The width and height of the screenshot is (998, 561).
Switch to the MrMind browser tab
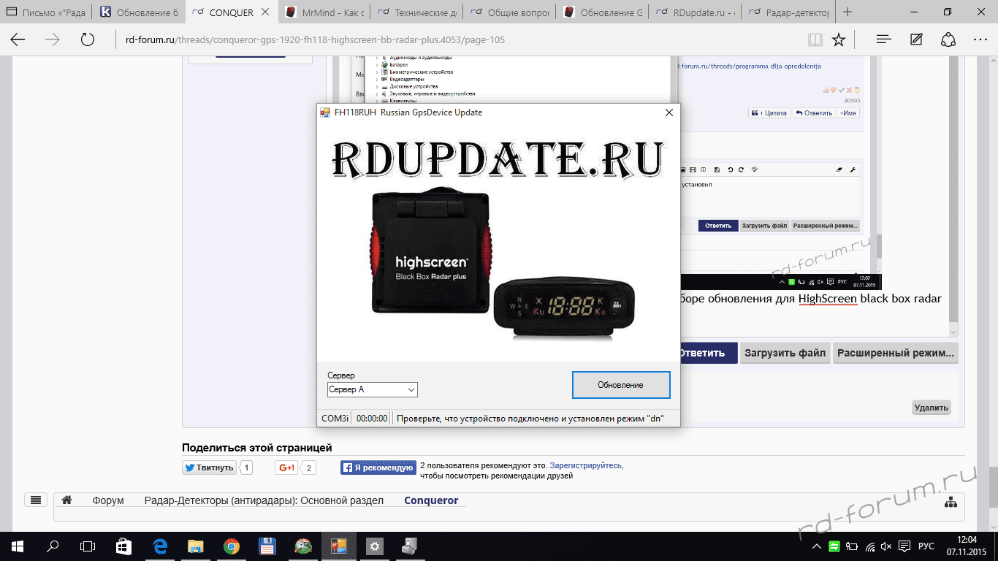(323, 12)
